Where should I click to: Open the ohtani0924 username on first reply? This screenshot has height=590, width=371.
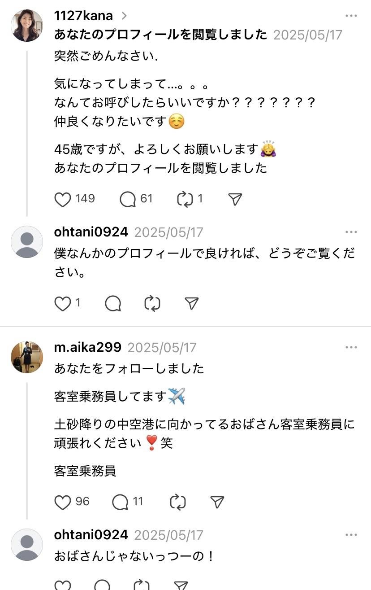pyautogui.click(x=91, y=232)
